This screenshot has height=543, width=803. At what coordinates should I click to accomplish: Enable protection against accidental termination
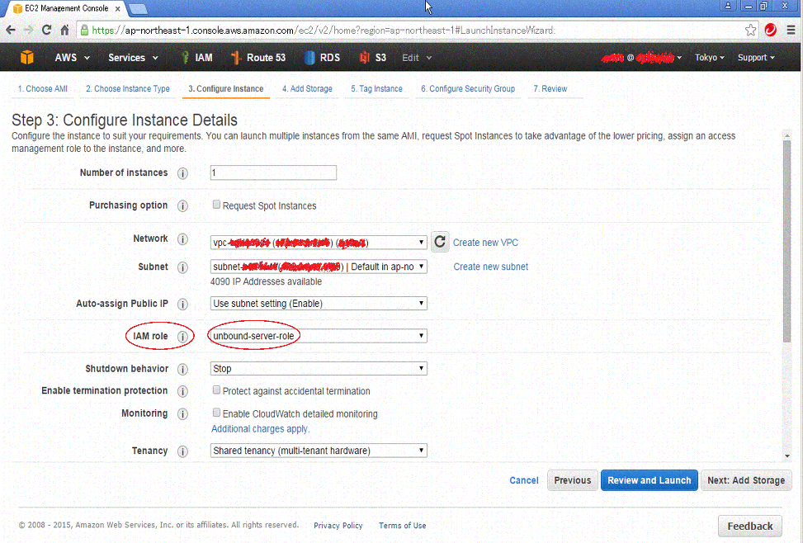[x=216, y=390]
